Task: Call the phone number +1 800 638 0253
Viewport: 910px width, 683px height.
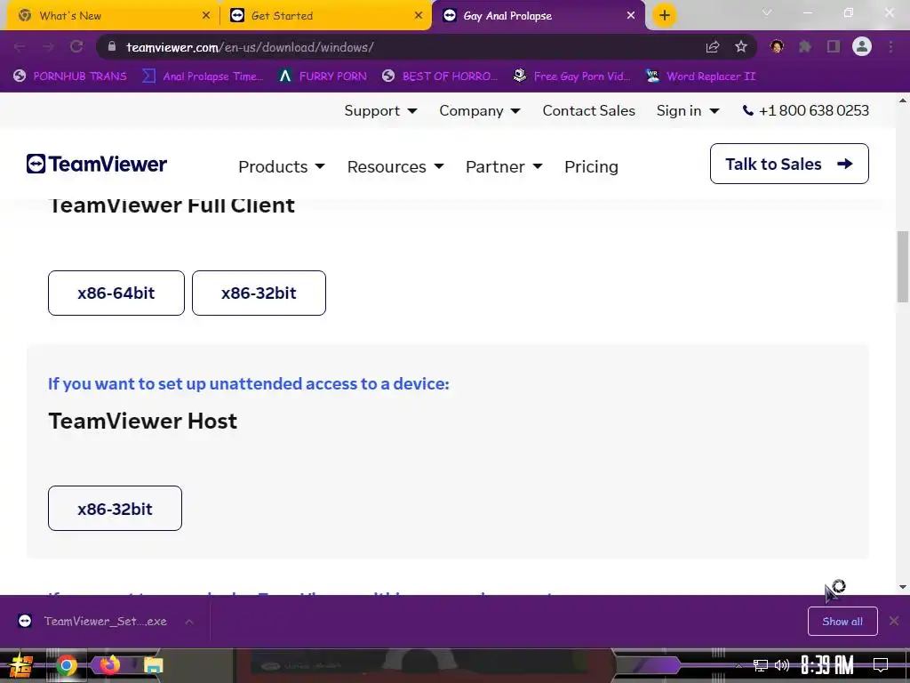Action: tap(805, 110)
